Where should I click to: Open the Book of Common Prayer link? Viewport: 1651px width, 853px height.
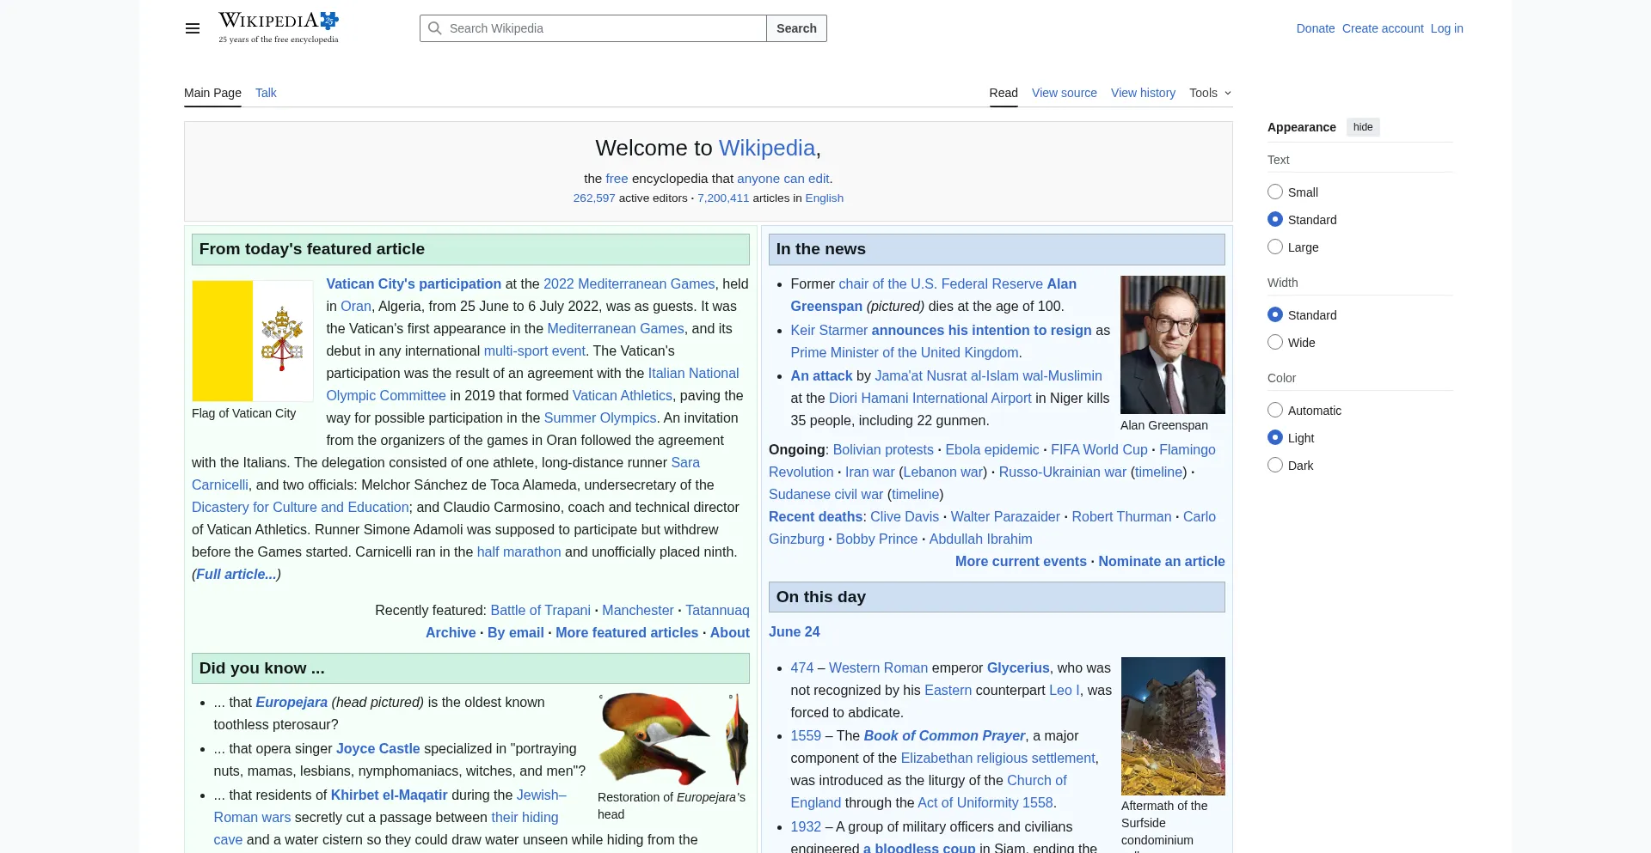tap(944, 735)
